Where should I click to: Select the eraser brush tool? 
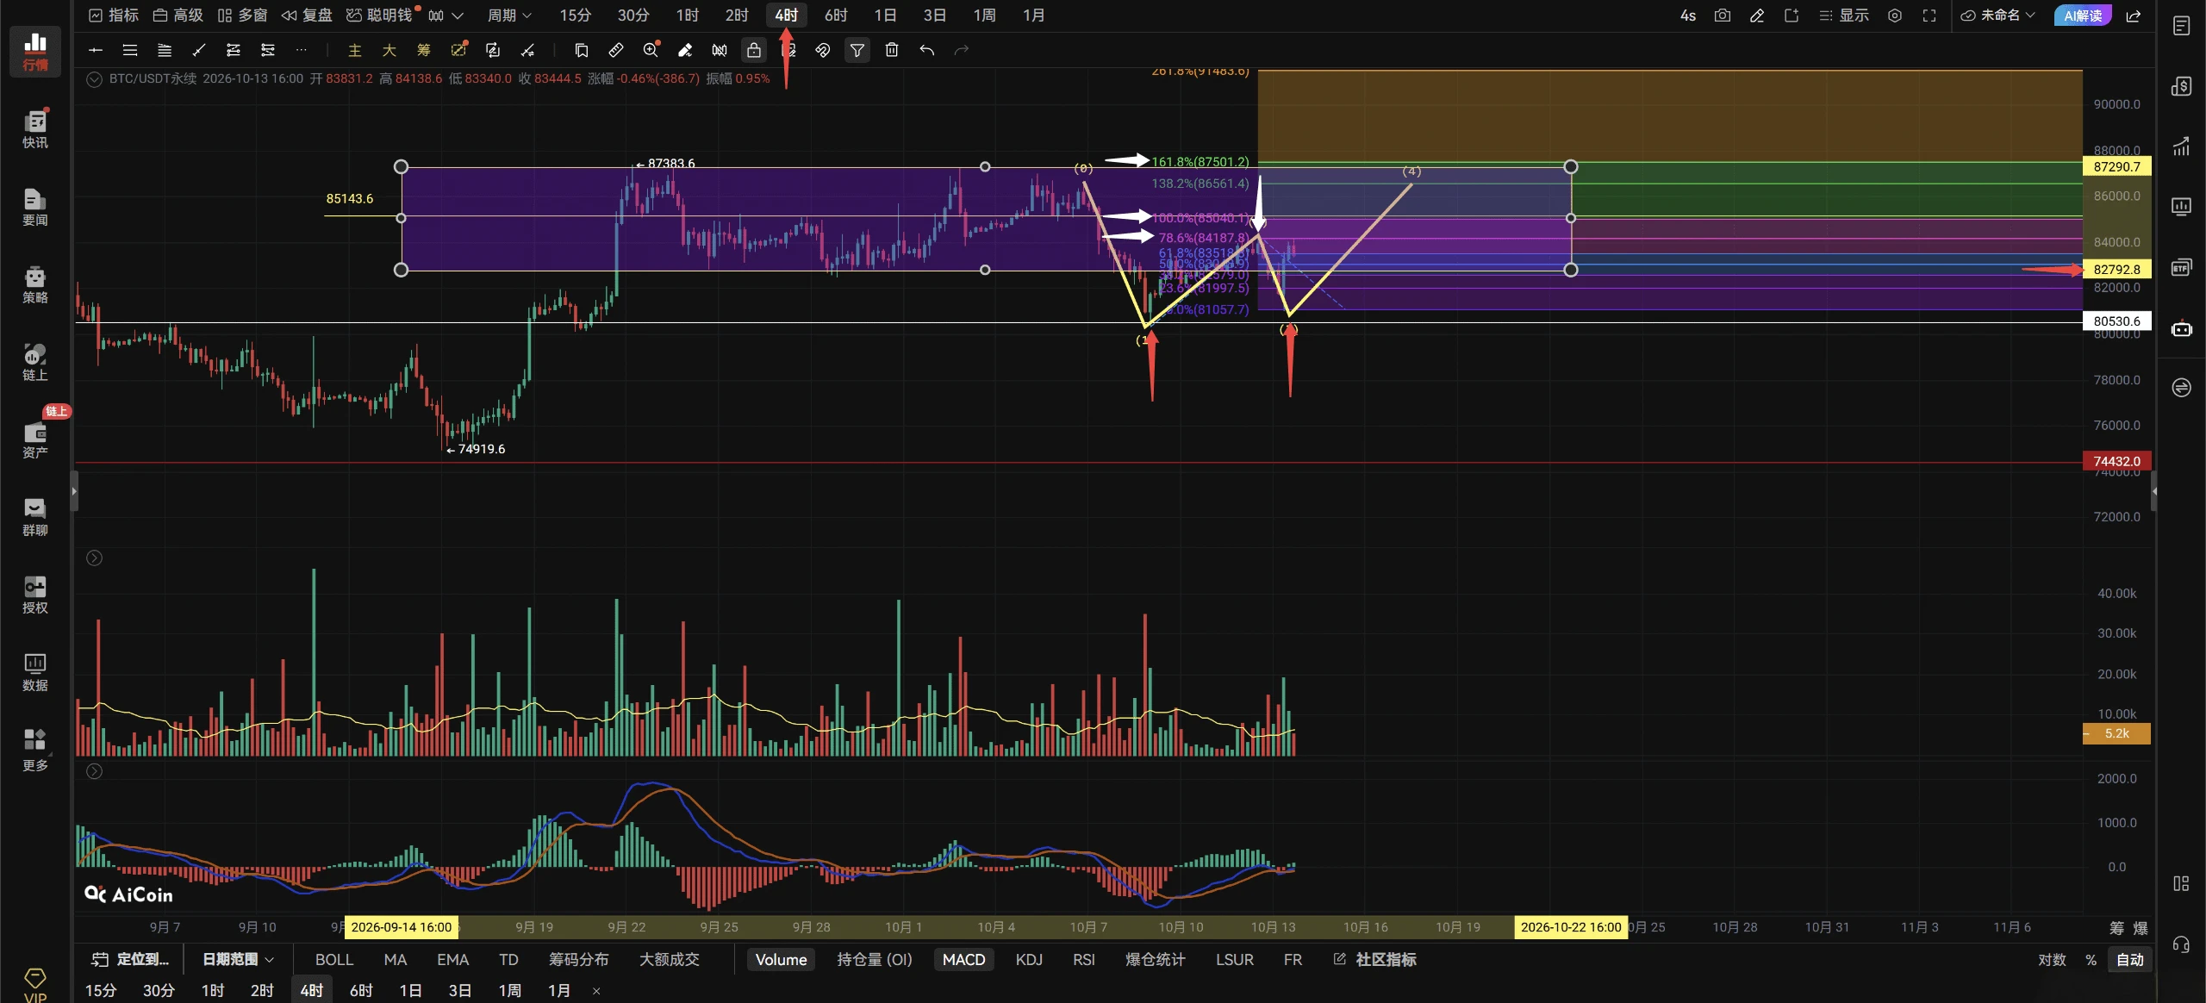tap(685, 50)
